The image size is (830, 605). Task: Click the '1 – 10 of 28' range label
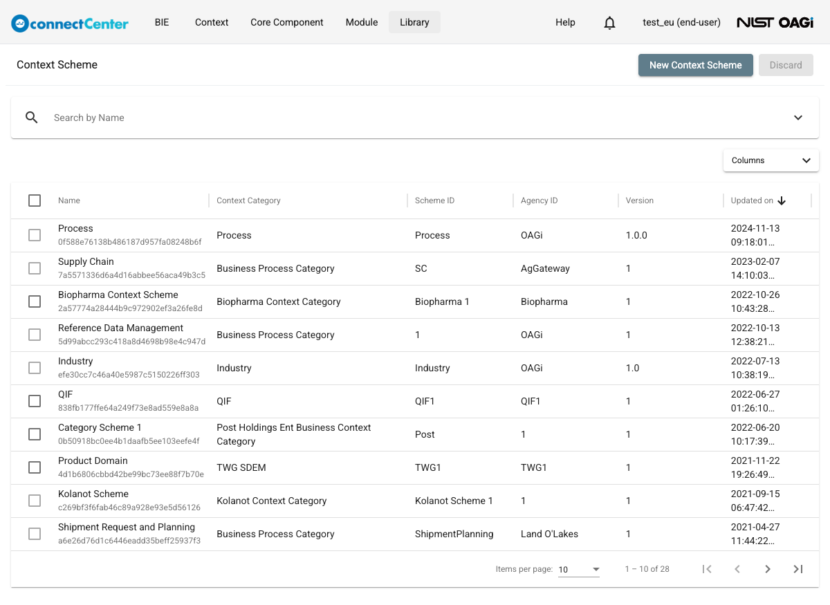647,569
